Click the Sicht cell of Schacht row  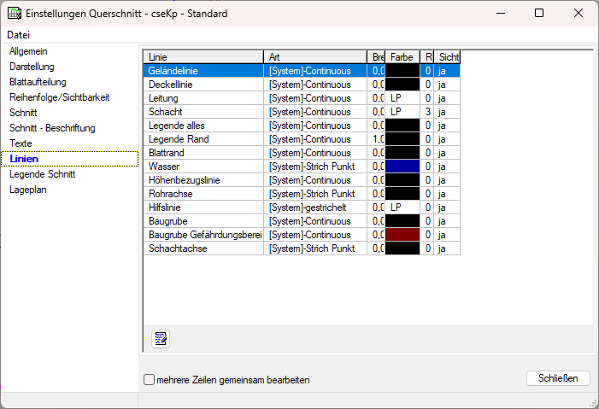coord(447,112)
